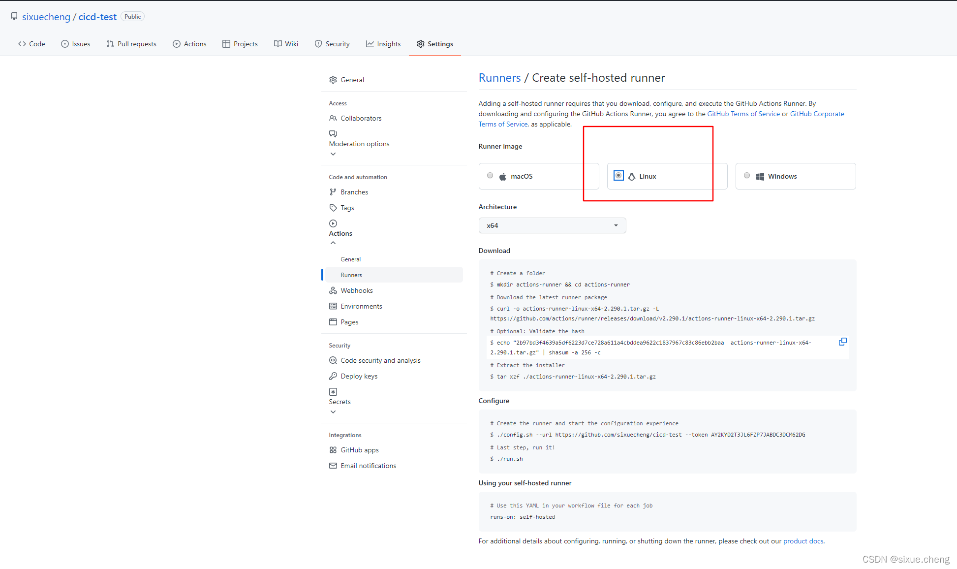957x569 pixels.
Task: Click the Settings gear icon in top nav
Action: tap(421, 44)
